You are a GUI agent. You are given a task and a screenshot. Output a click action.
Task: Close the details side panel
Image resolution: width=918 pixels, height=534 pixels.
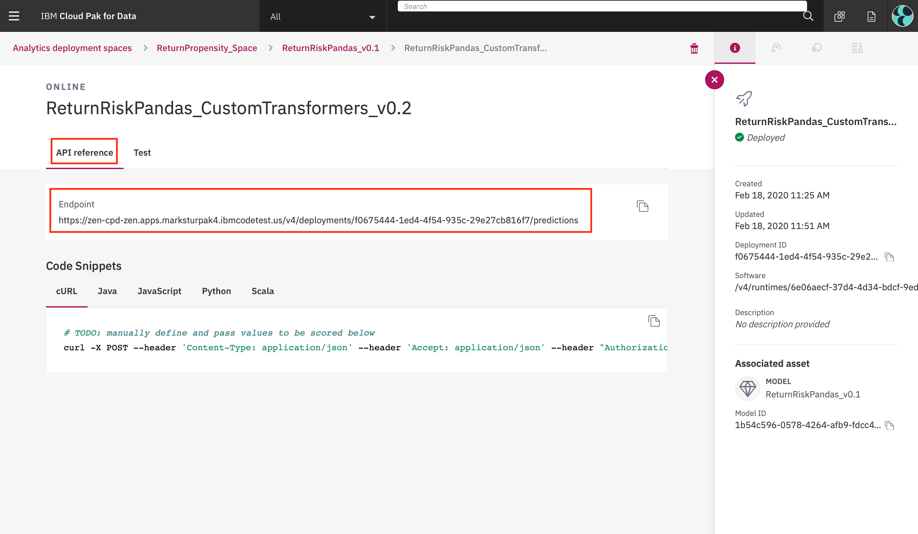point(714,80)
